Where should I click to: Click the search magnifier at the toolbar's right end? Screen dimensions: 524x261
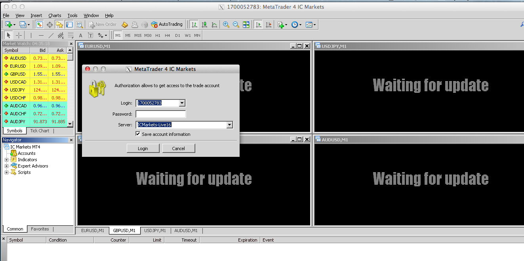[522, 25]
